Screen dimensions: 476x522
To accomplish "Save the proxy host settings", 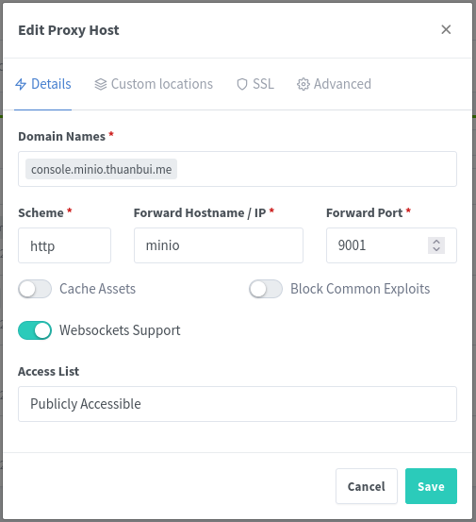I will 431,486.
